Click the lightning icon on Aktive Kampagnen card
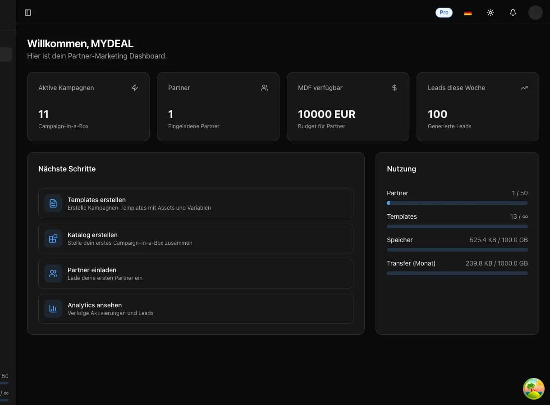 (x=134, y=88)
